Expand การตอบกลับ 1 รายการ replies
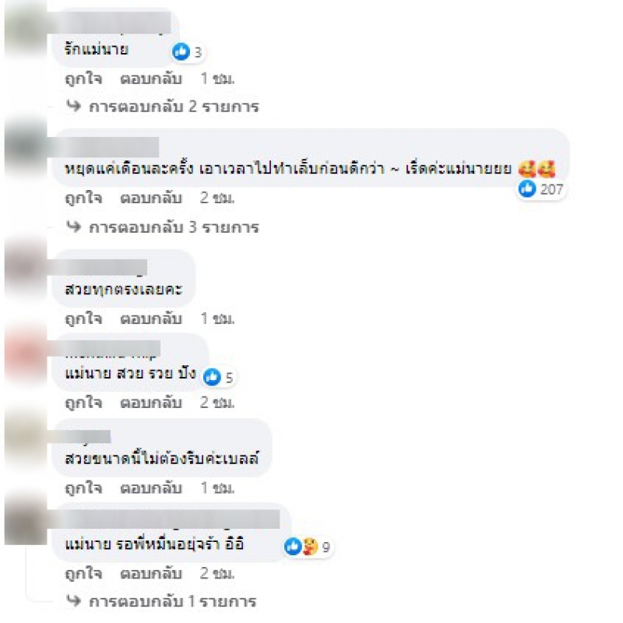Image resolution: width=623 pixels, height=623 pixels. 172,601
